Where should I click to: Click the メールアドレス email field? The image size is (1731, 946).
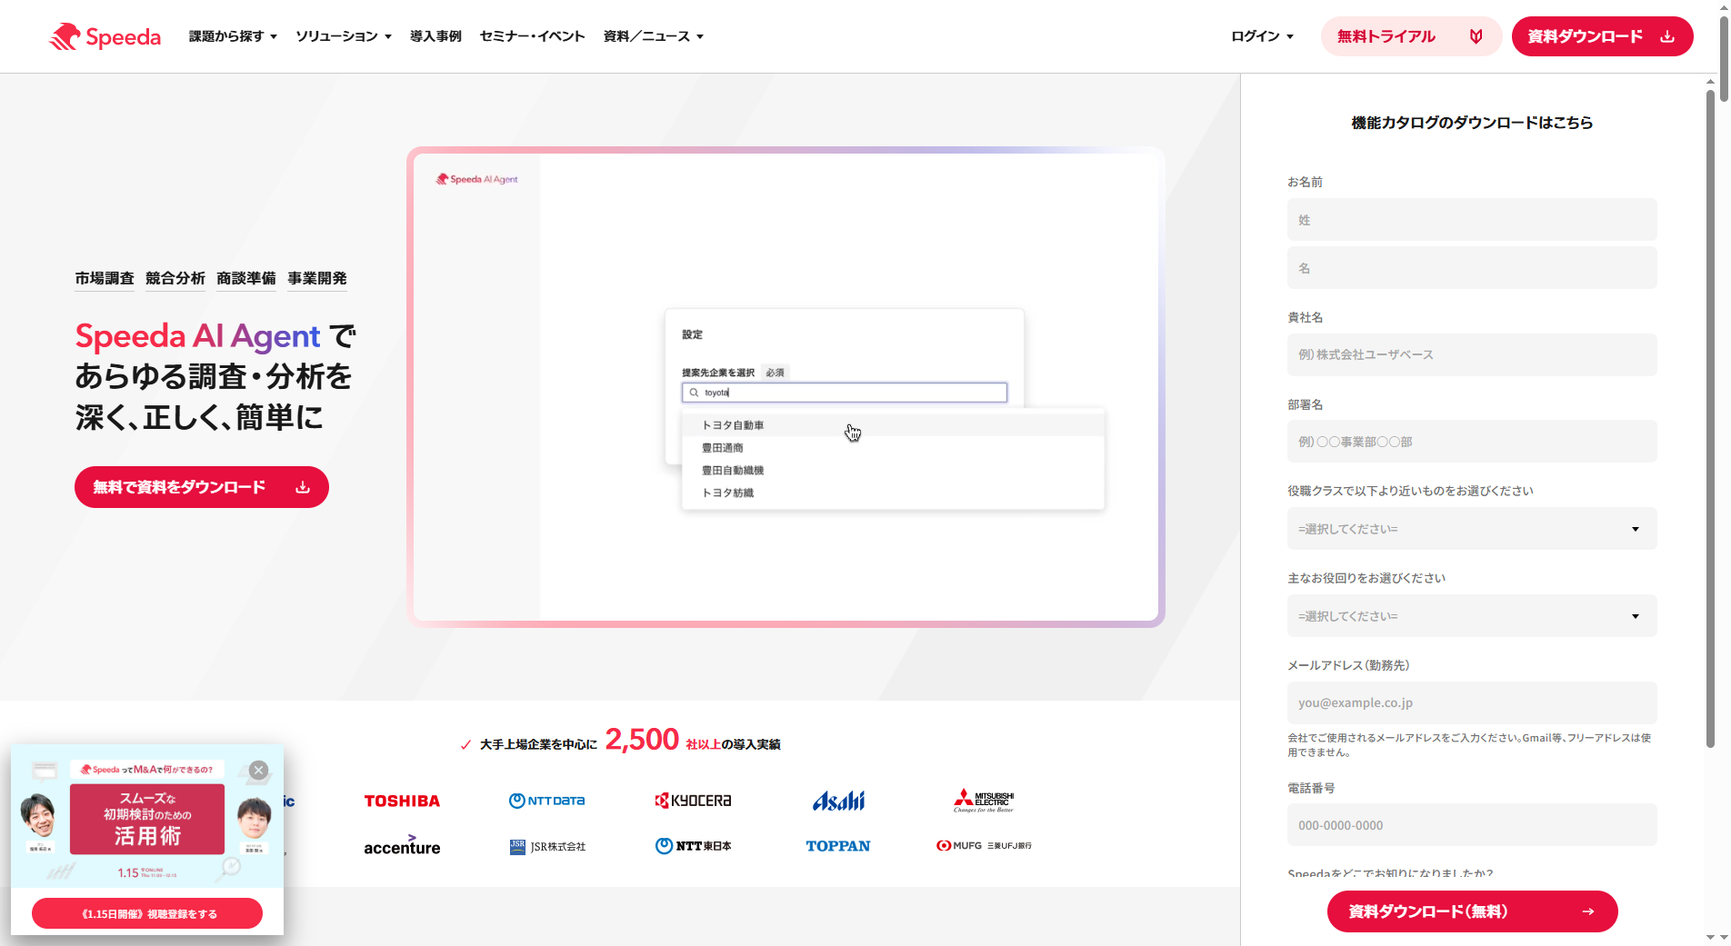tap(1472, 702)
